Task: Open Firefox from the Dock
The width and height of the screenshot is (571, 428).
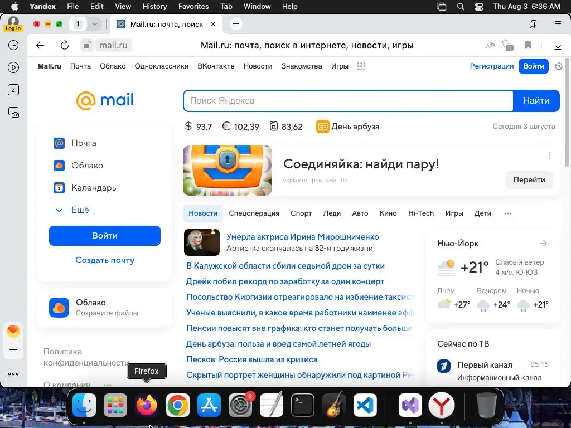Action: coord(147,405)
